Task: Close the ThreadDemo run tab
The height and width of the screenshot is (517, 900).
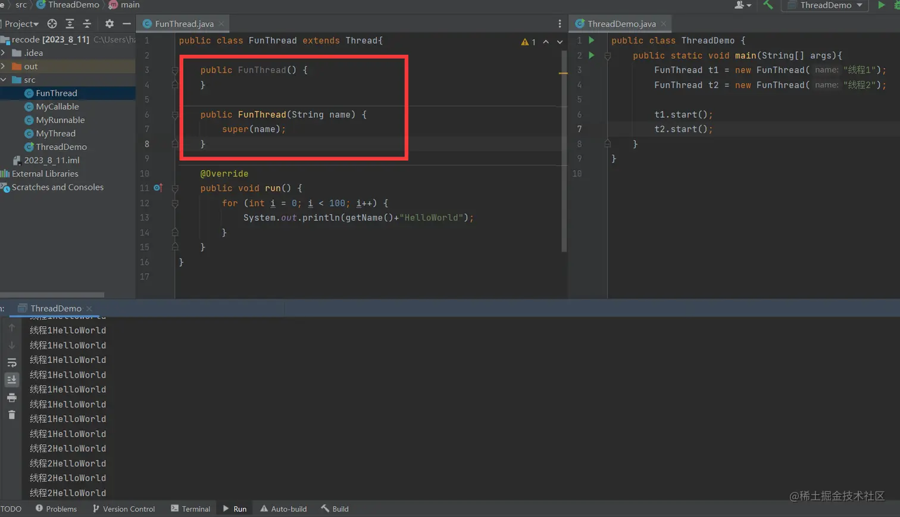Action: click(89, 308)
